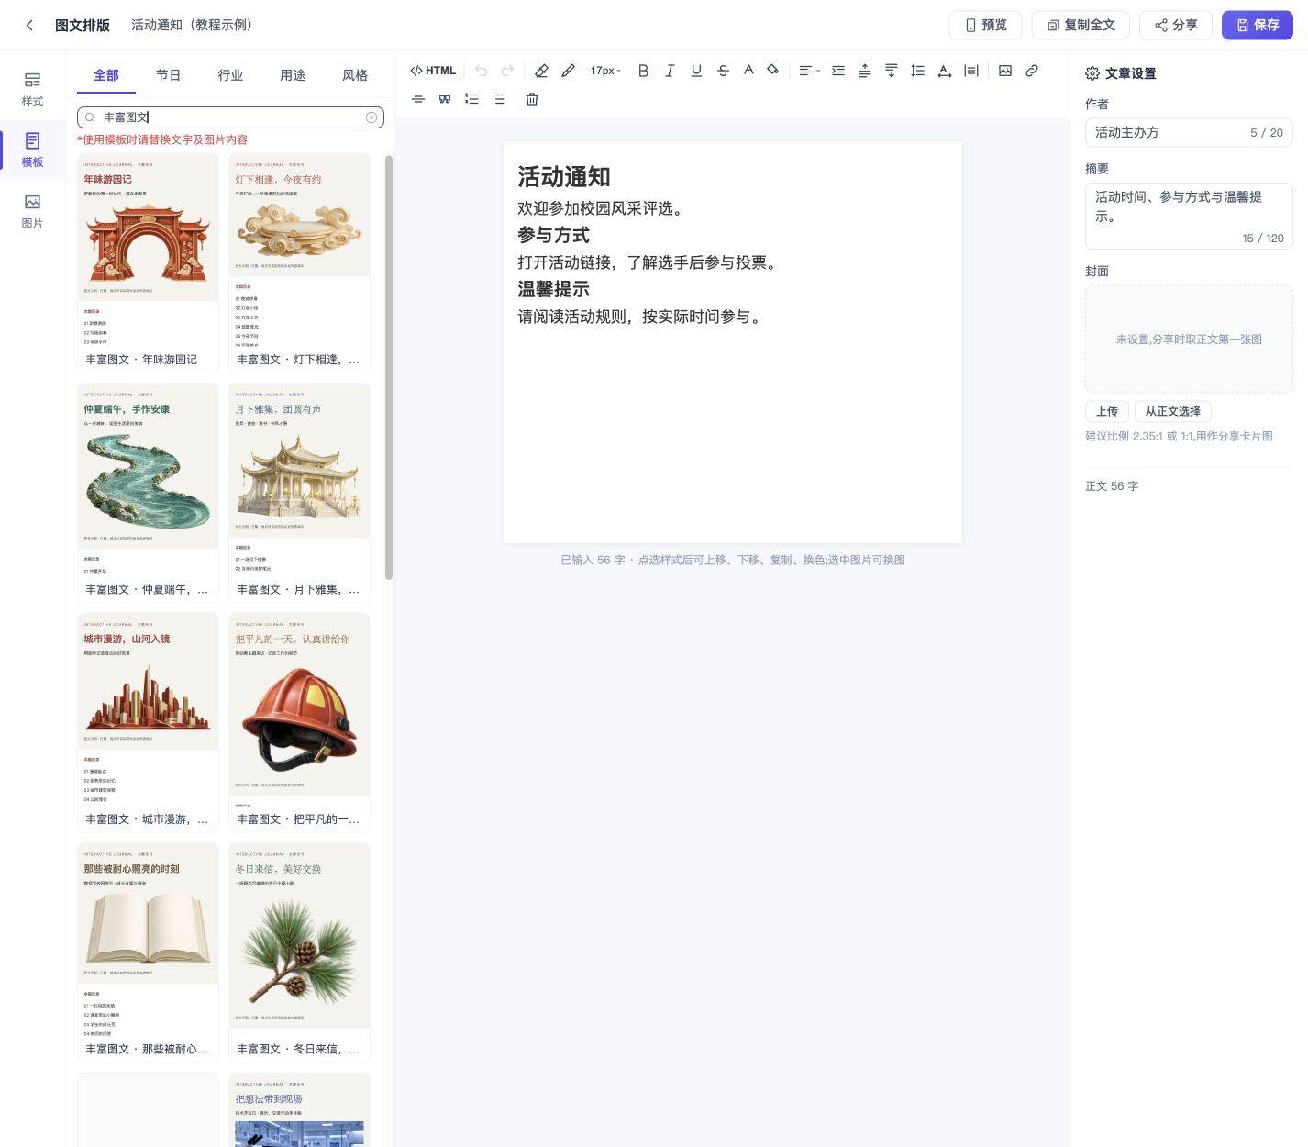1308x1147 pixels.
Task: Create a bulleted list
Action: [x=498, y=99]
